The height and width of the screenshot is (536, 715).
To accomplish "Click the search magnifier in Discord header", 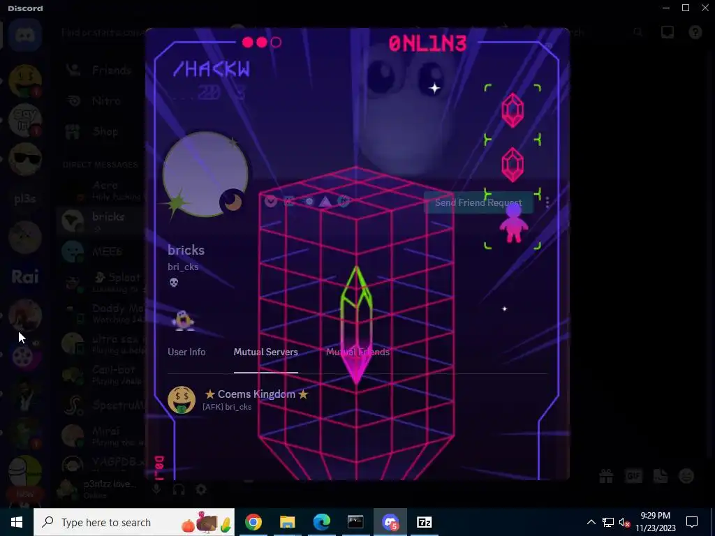I will pyautogui.click(x=638, y=32).
